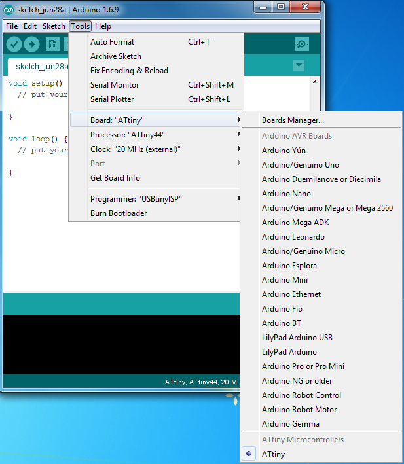Expand Programmer: "USBtinyISP" submenu
This screenshot has height=464, width=404.
pyautogui.click(x=155, y=199)
